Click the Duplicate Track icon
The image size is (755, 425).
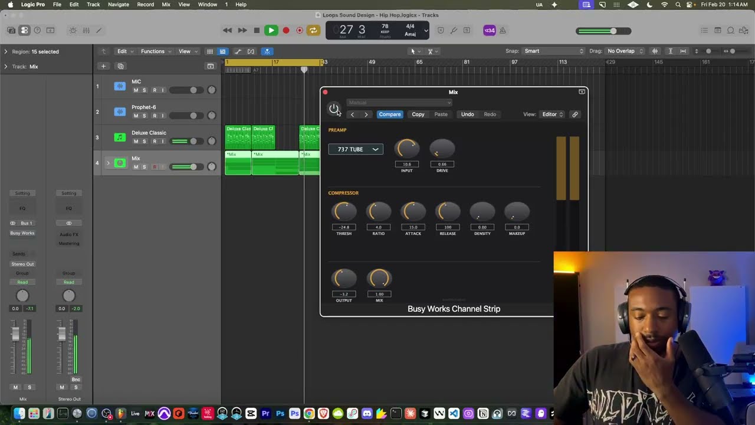tap(120, 66)
